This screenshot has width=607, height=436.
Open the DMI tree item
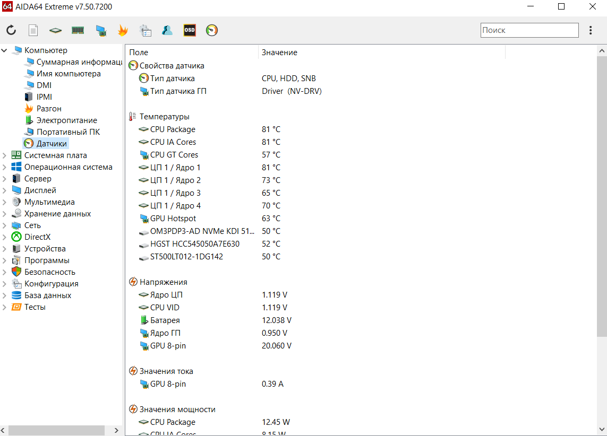coord(44,85)
